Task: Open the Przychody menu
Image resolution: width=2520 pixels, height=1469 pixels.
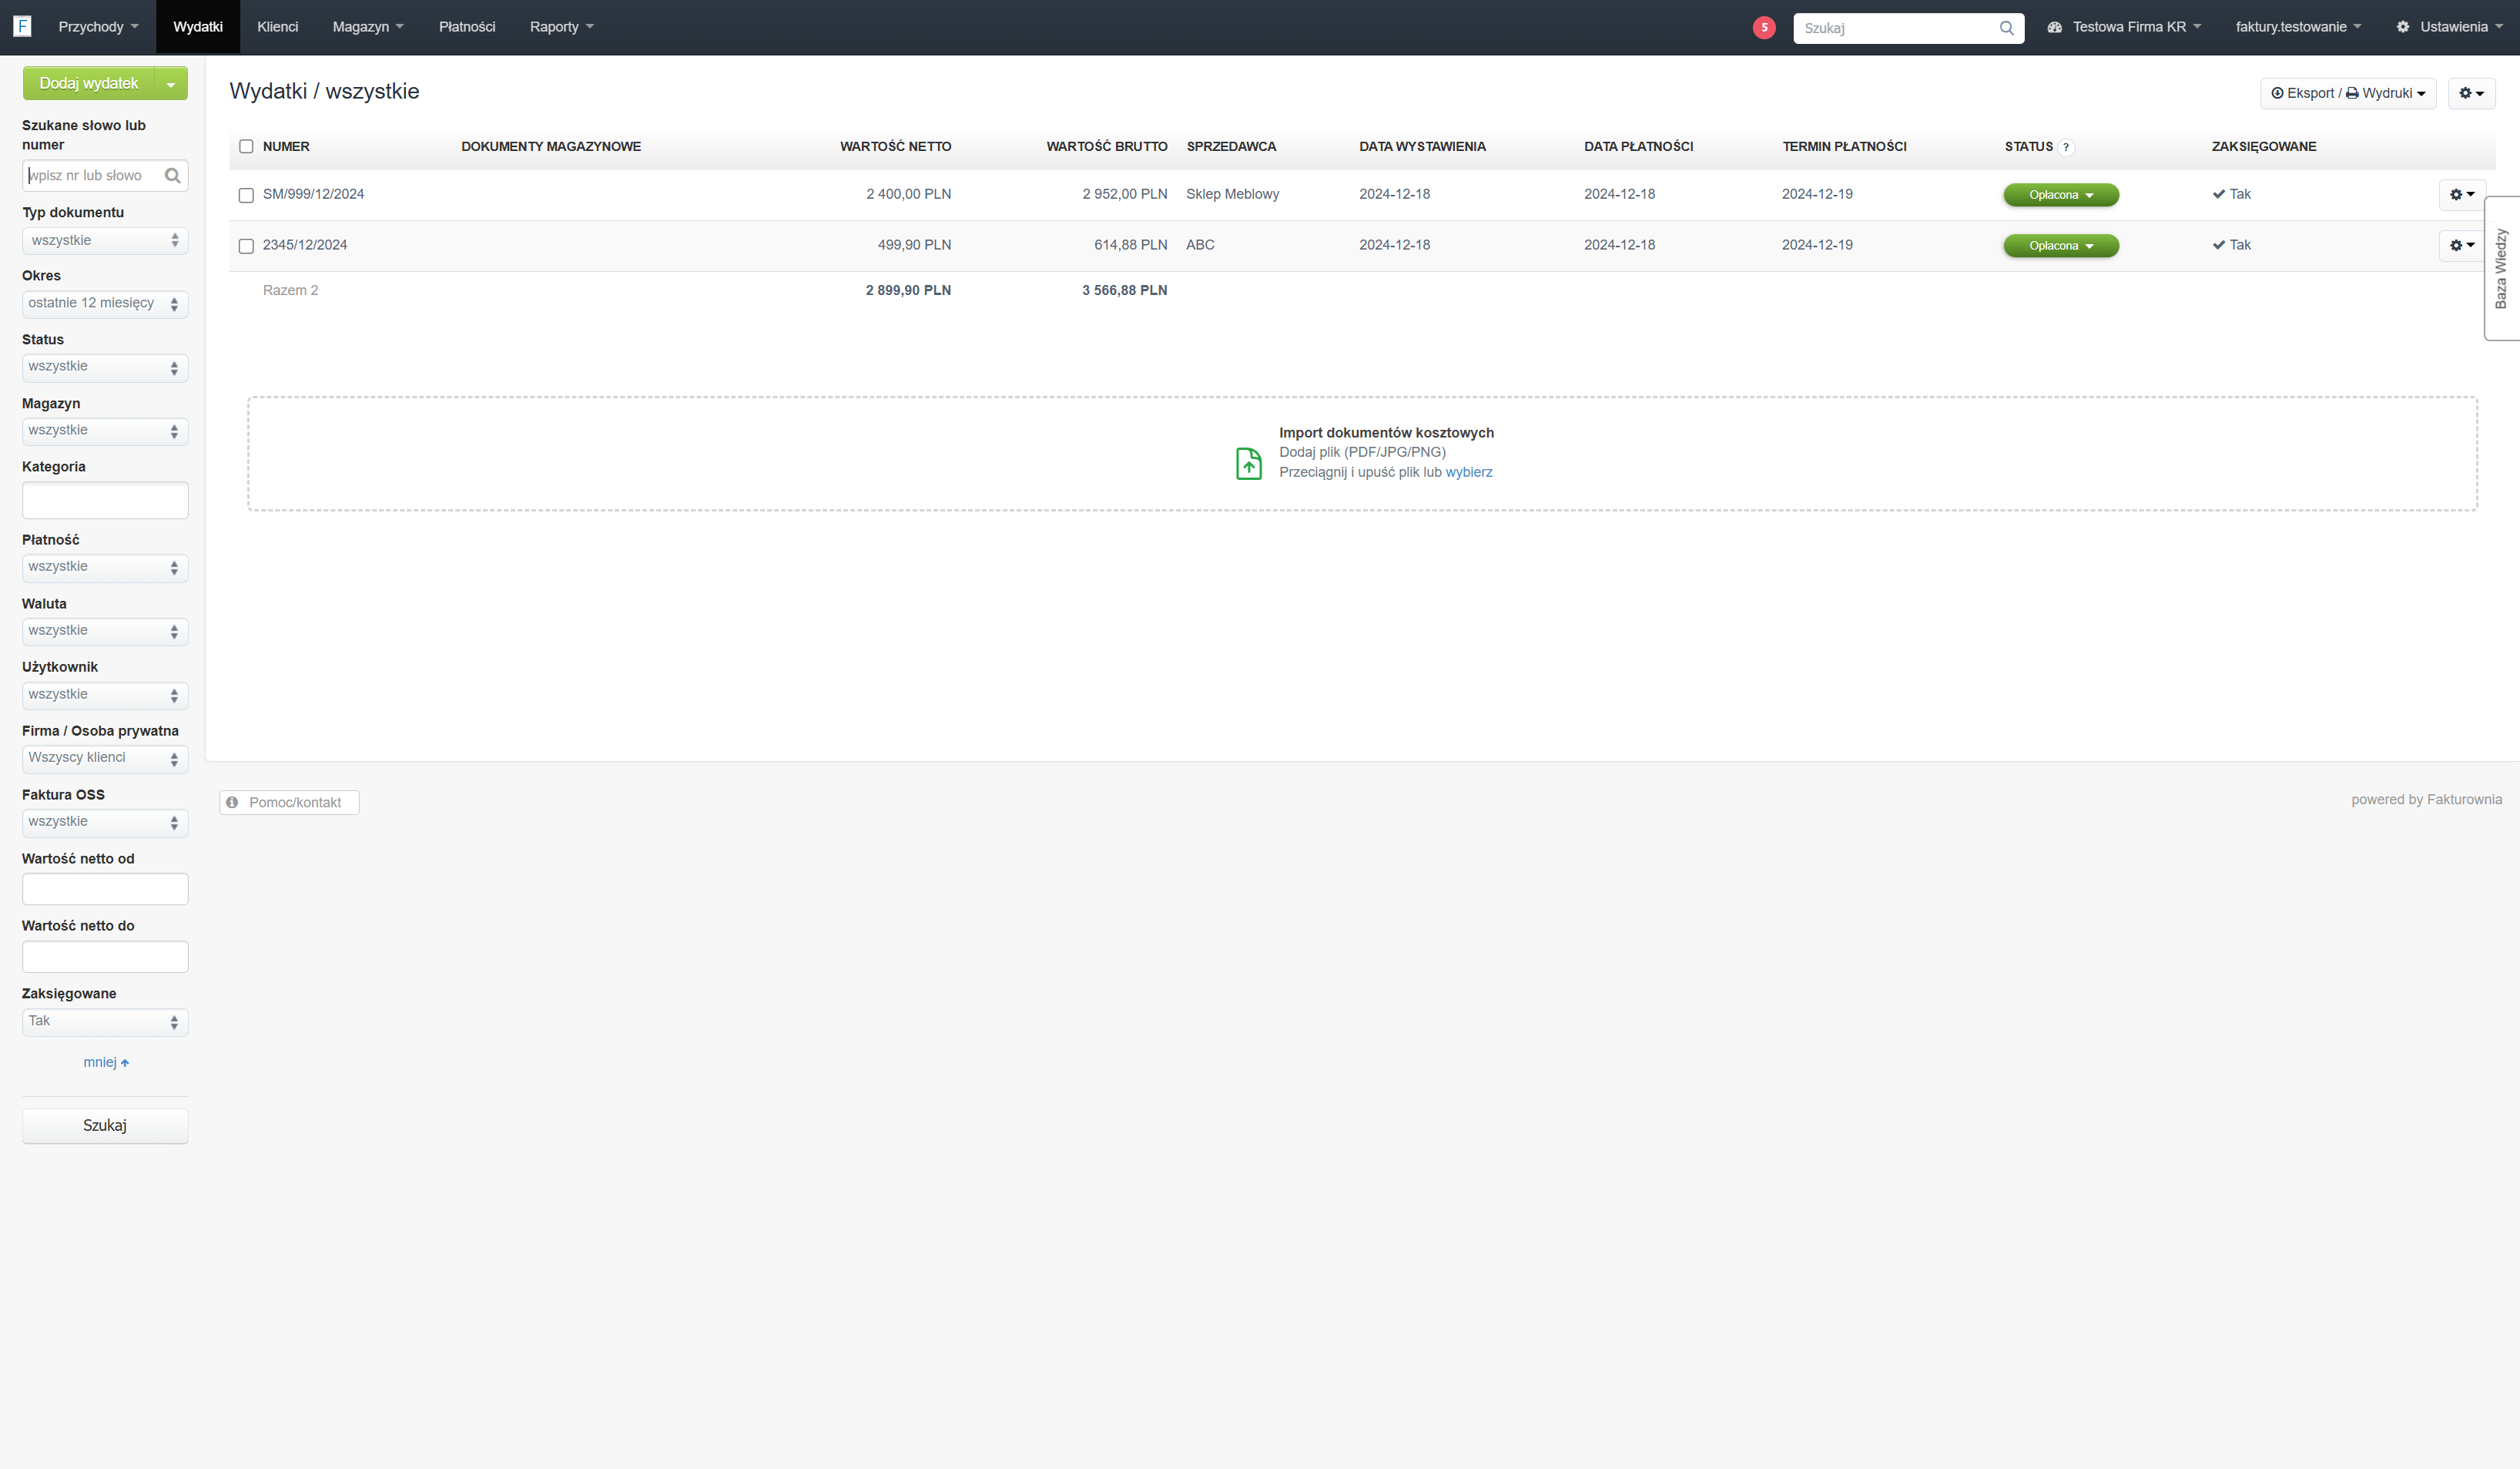Action: click(x=98, y=27)
